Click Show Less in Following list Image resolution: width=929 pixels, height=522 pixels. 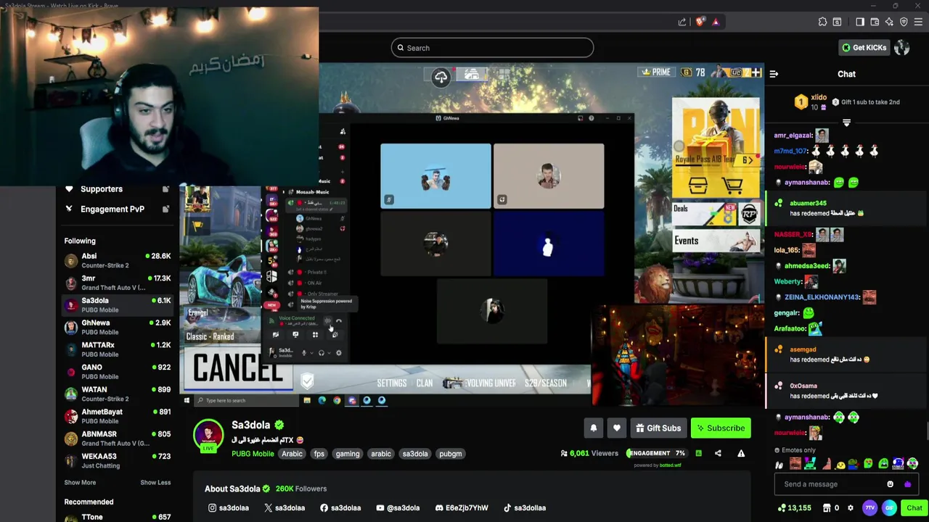(155, 483)
